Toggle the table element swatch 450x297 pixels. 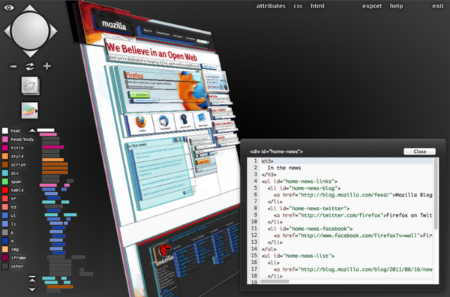pyautogui.click(x=5, y=190)
